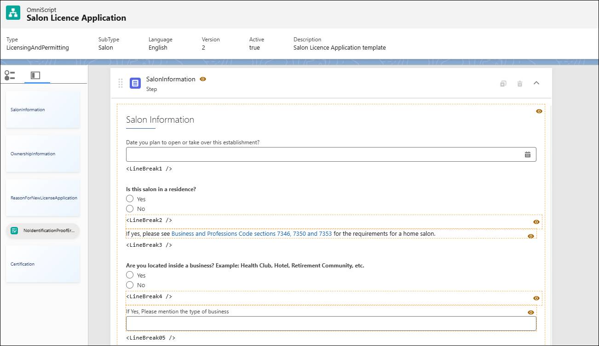This screenshot has width=599, height=346.
Task: Click the Salon Licence Application title
Action: [x=76, y=18]
